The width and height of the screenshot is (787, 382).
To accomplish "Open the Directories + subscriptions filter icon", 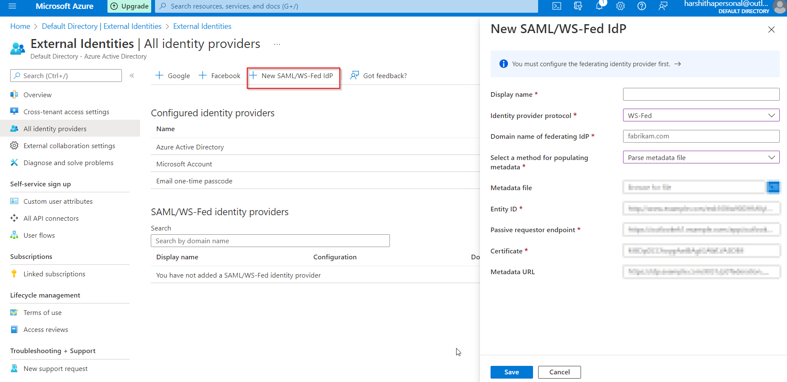I will tap(578, 6).
